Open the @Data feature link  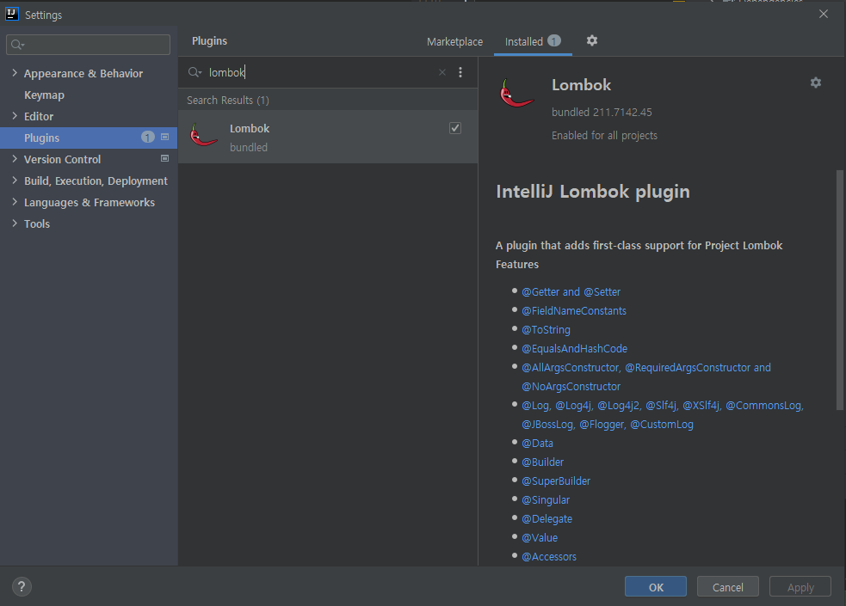(x=537, y=444)
